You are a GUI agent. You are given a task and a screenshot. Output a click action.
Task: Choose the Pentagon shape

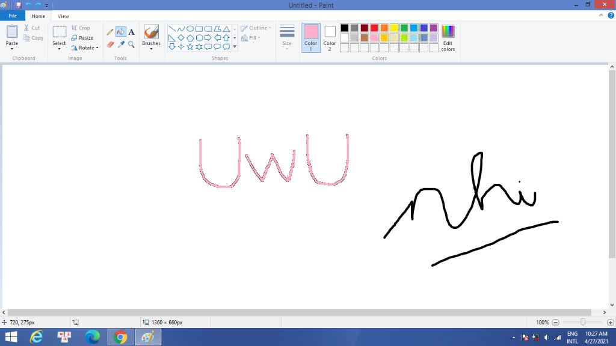coord(189,38)
